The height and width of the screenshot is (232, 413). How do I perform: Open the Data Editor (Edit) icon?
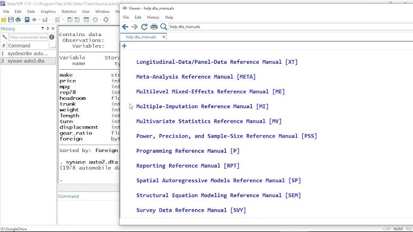(x=70, y=20)
